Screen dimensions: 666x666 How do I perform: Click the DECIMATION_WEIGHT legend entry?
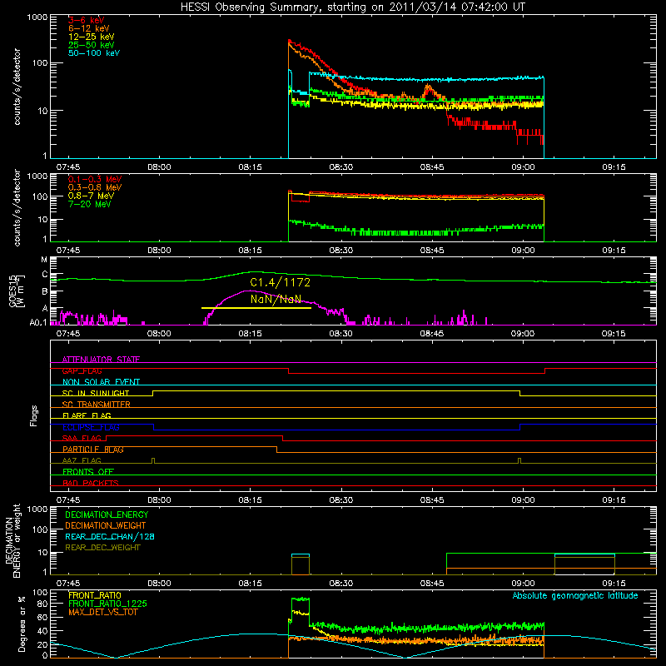[106, 525]
